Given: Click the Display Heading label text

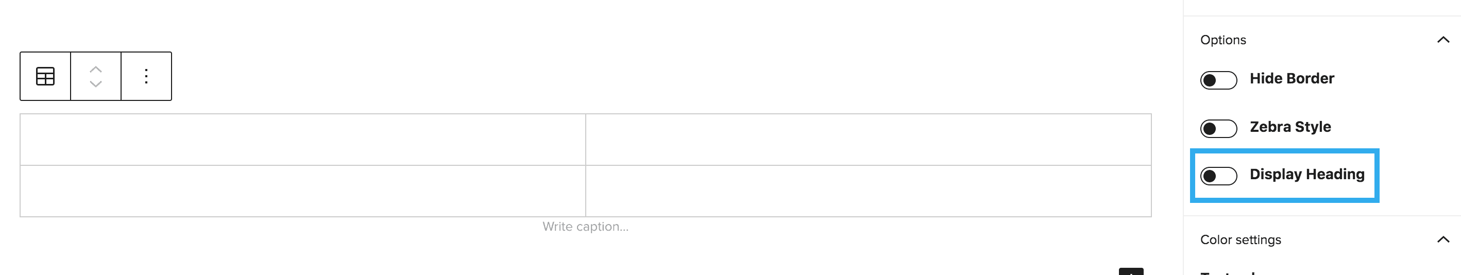Looking at the screenshot, I should (x=1307, y=174).
